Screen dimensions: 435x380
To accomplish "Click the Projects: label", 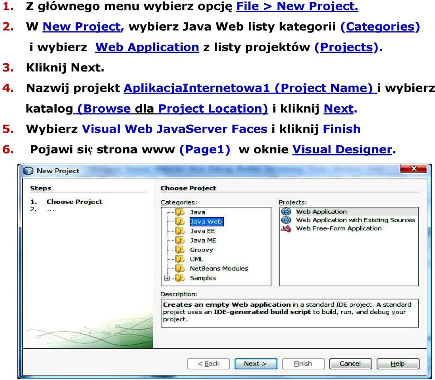I will point(293,203).
